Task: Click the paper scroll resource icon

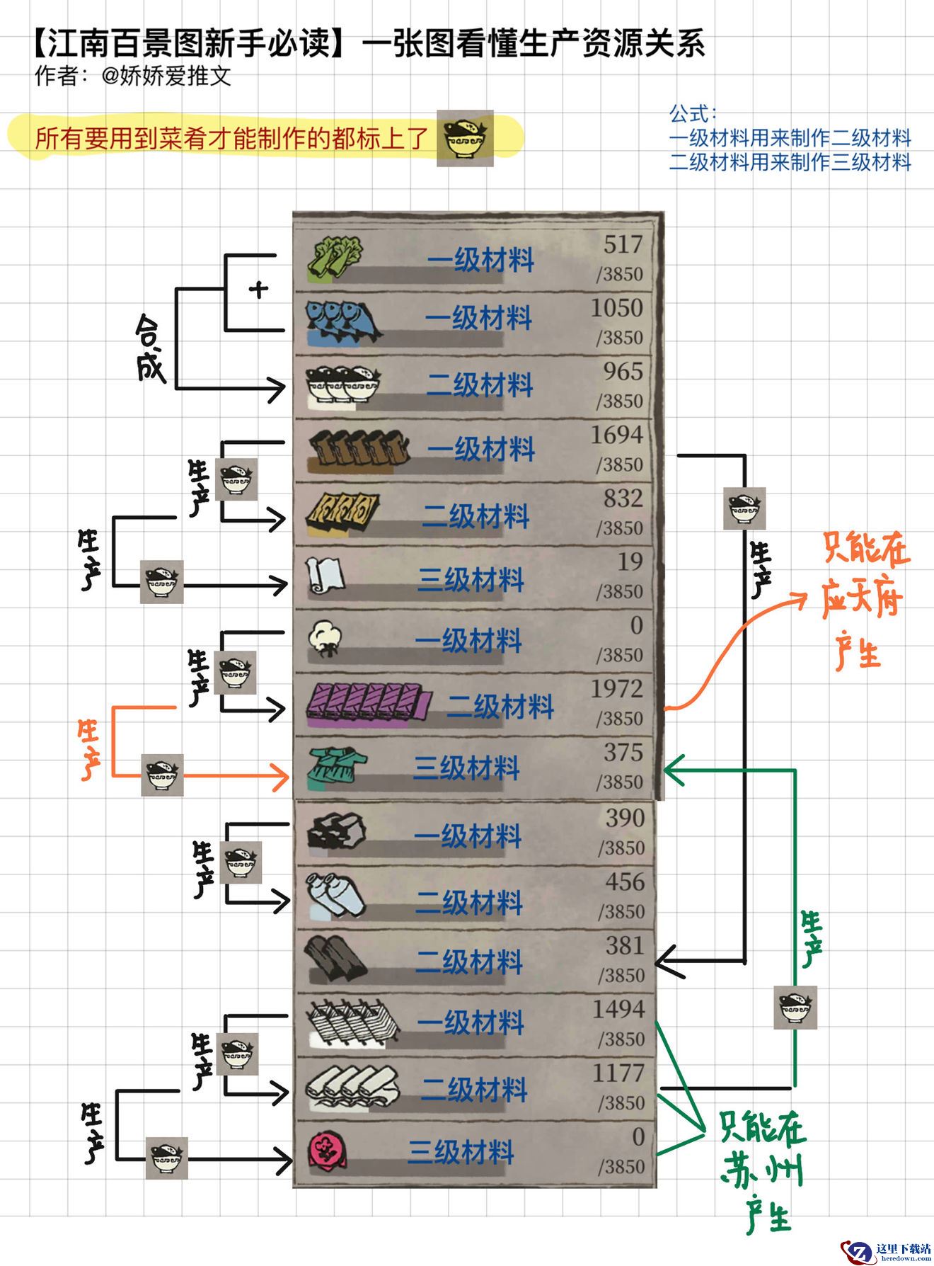Action: coord(325,576)
